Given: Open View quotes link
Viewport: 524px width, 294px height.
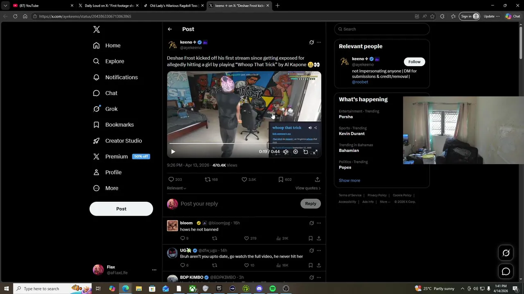Looking at the screenshot, I should (308, 188).
